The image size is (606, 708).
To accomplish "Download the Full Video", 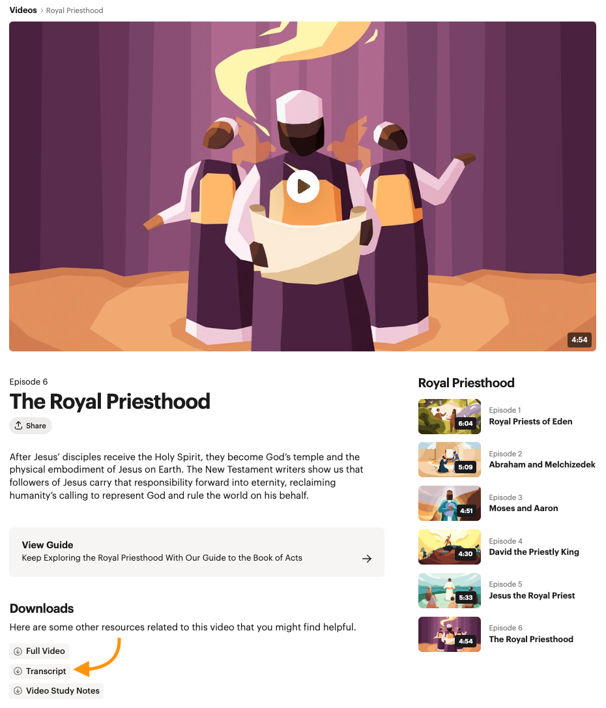I will (39, 651).
